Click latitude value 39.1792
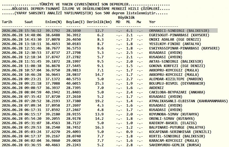This screenshot has width=229, height=147. click(x=52, y=31)
